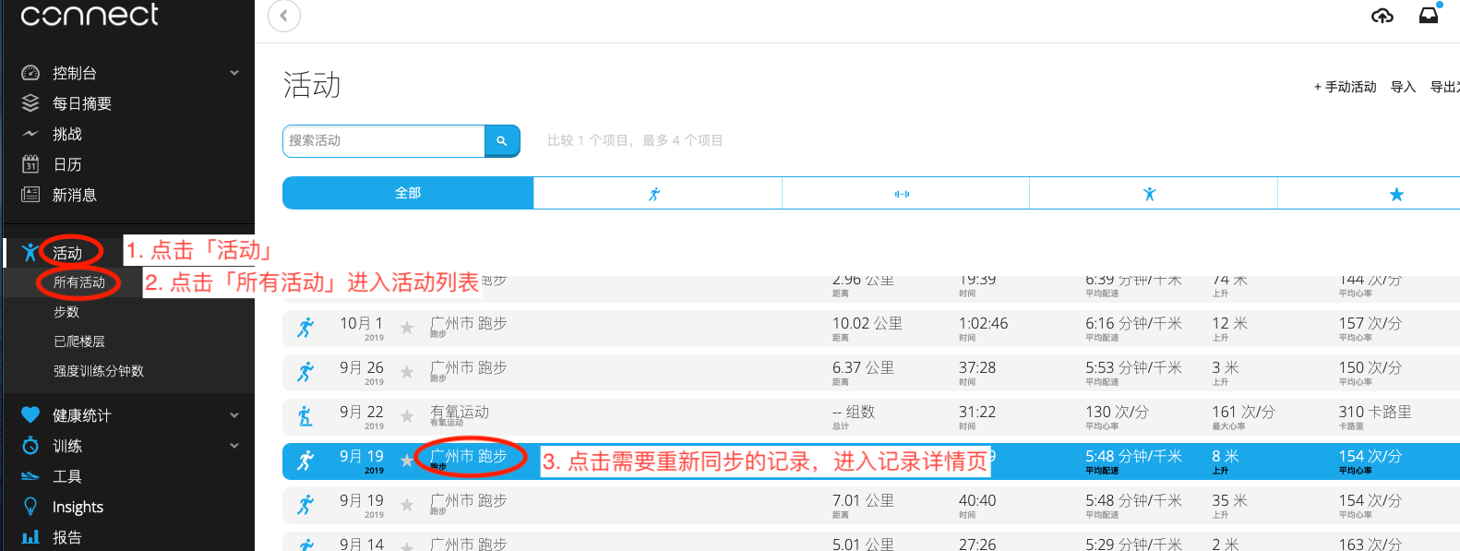Viewport: 1460px width, 551px height.
Task: Open 广州市 跑步 activity from 9月 26
Action: point(468,368)
